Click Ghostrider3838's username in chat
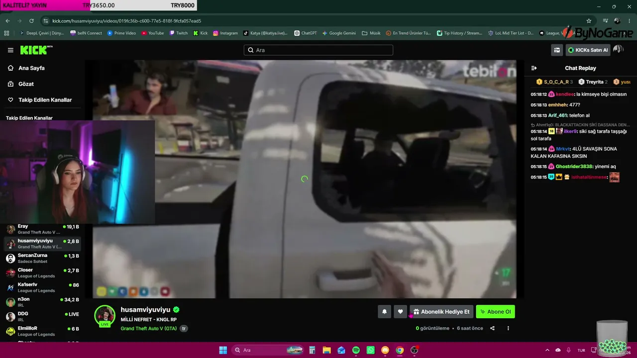 coord(574,167)
